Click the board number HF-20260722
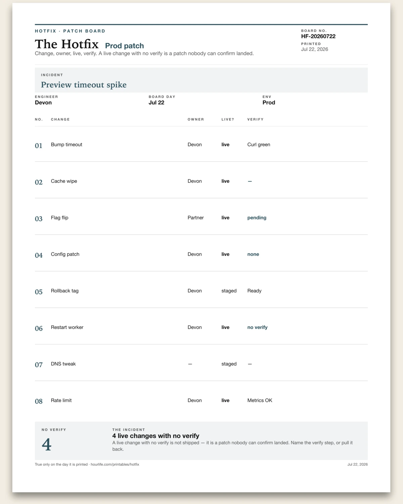Screen dimensions: 403x504 (x=318, y=36)
